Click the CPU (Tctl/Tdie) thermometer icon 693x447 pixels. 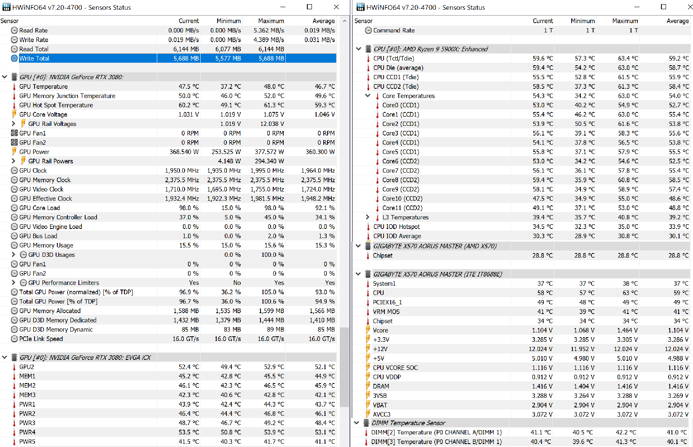[368, 59]
